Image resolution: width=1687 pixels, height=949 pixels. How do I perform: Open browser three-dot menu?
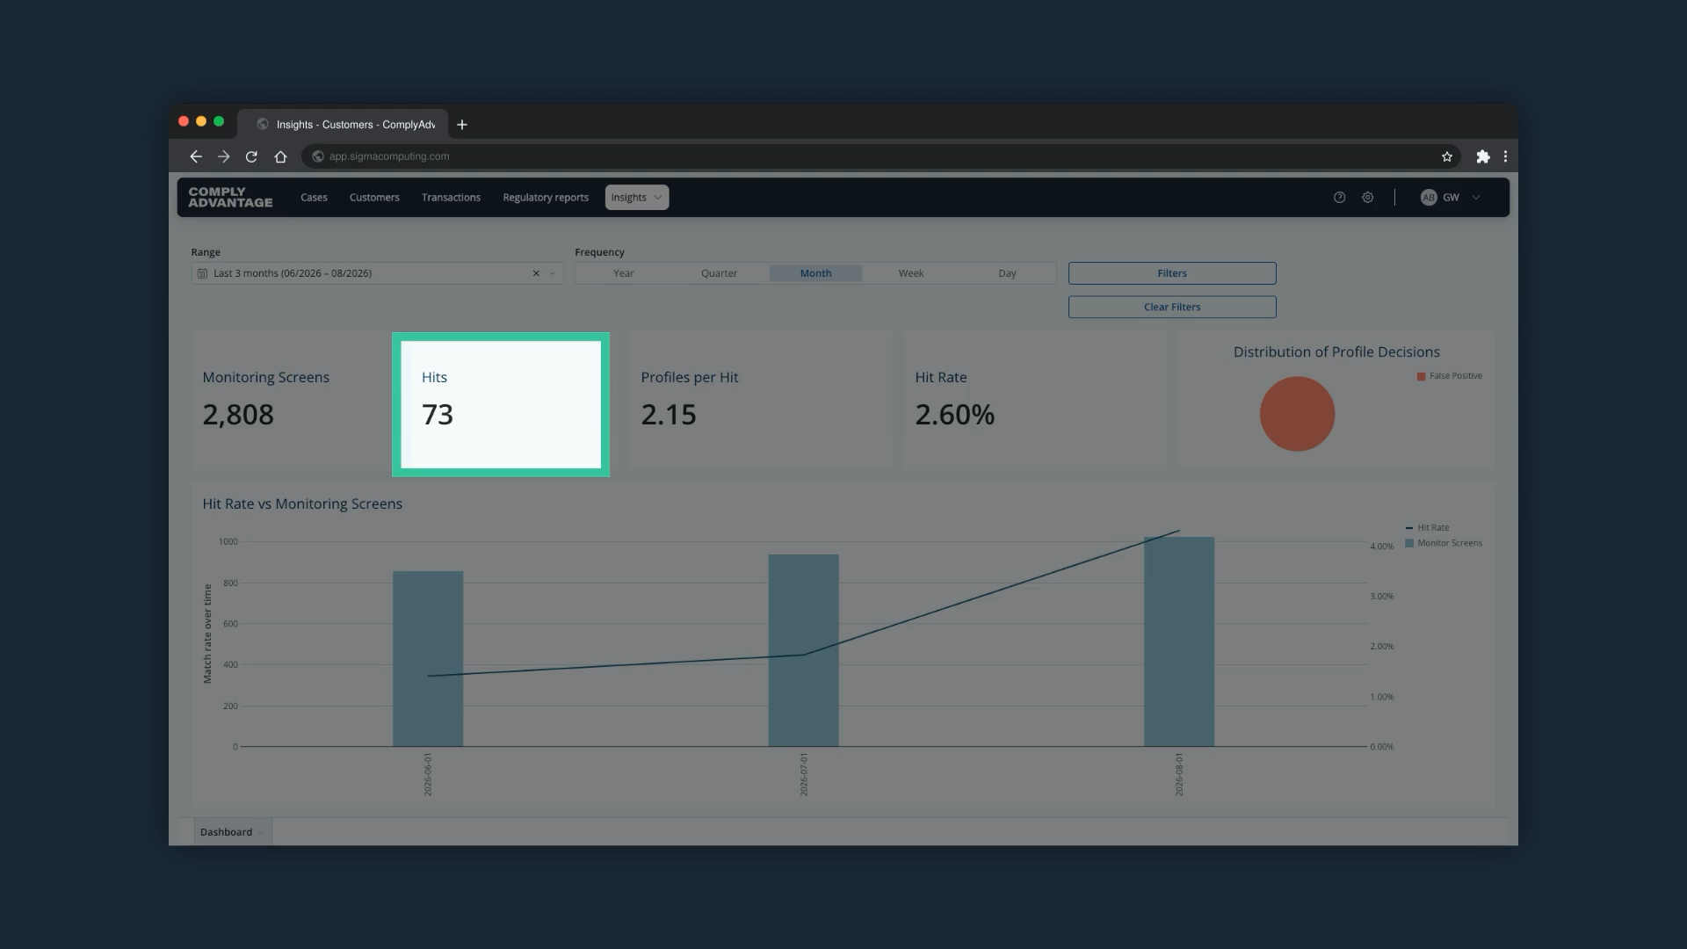click(1506, 156)
